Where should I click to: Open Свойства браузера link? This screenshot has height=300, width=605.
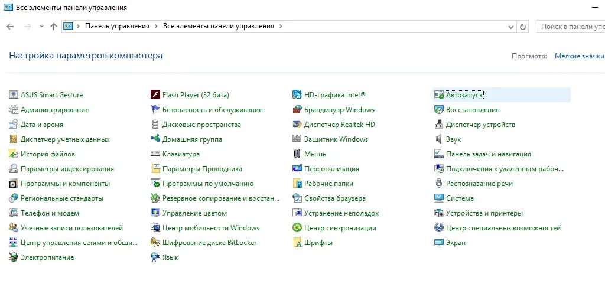coord(334,198)
